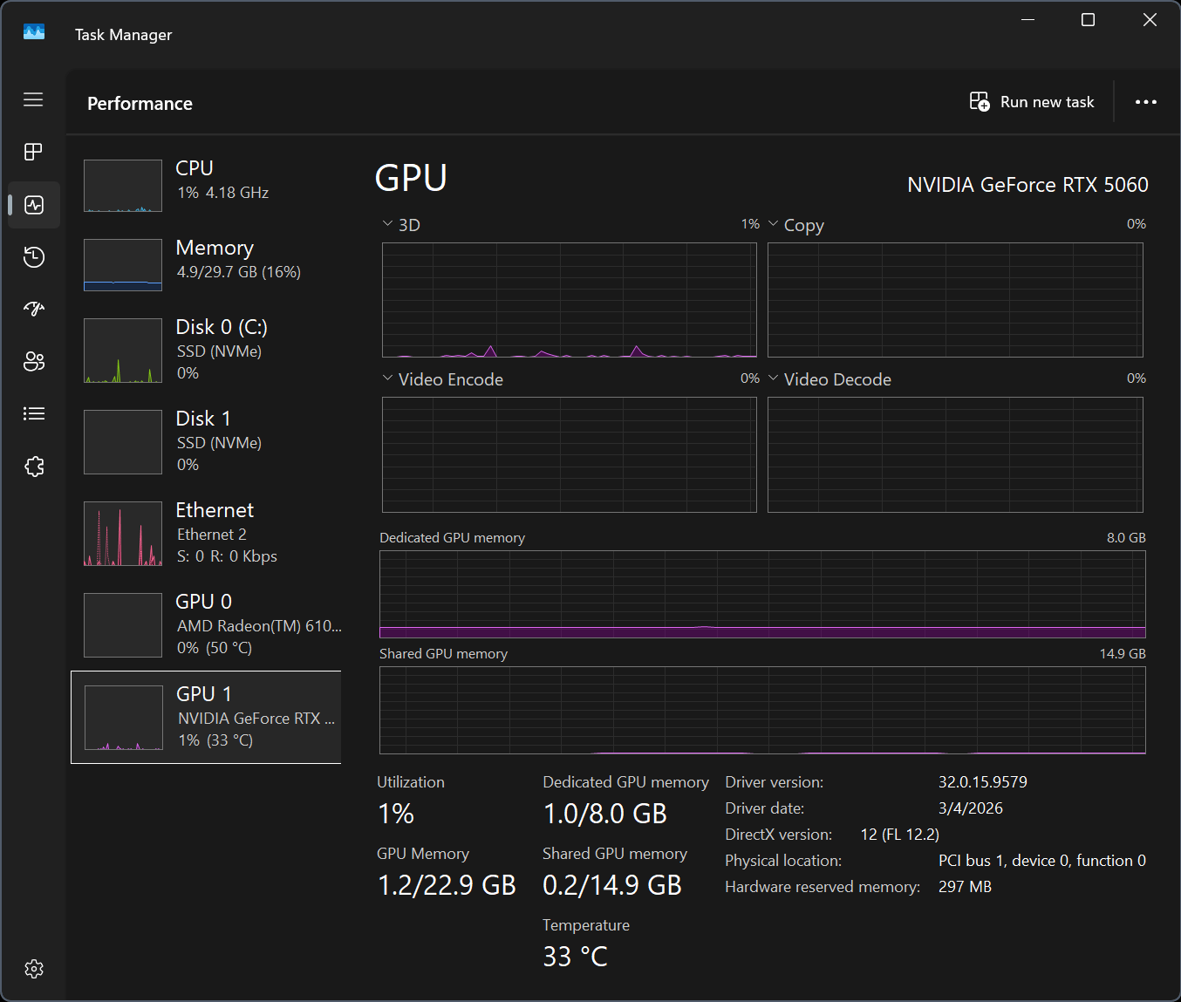Open the hamburger navigation menu

coord(33,99)
